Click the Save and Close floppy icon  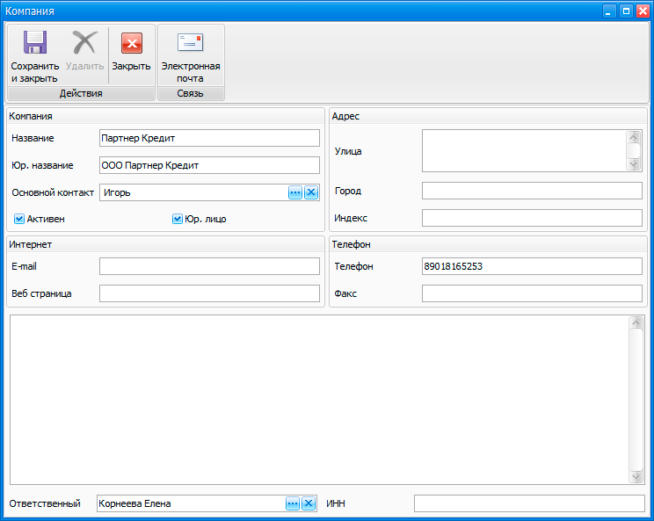point(34,44)
